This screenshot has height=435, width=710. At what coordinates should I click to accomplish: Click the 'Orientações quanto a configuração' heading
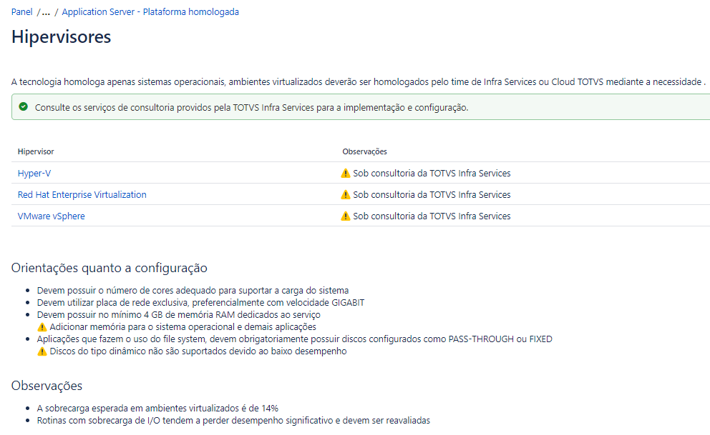(x=109, y=268)
